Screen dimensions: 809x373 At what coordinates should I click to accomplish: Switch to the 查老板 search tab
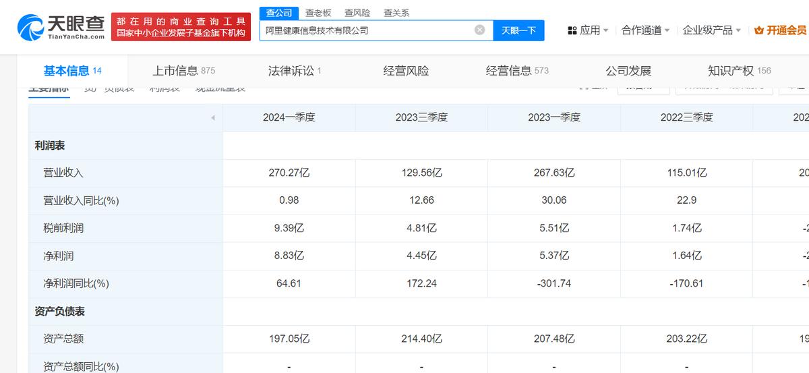pyautogui.click(x=318, y=13)
